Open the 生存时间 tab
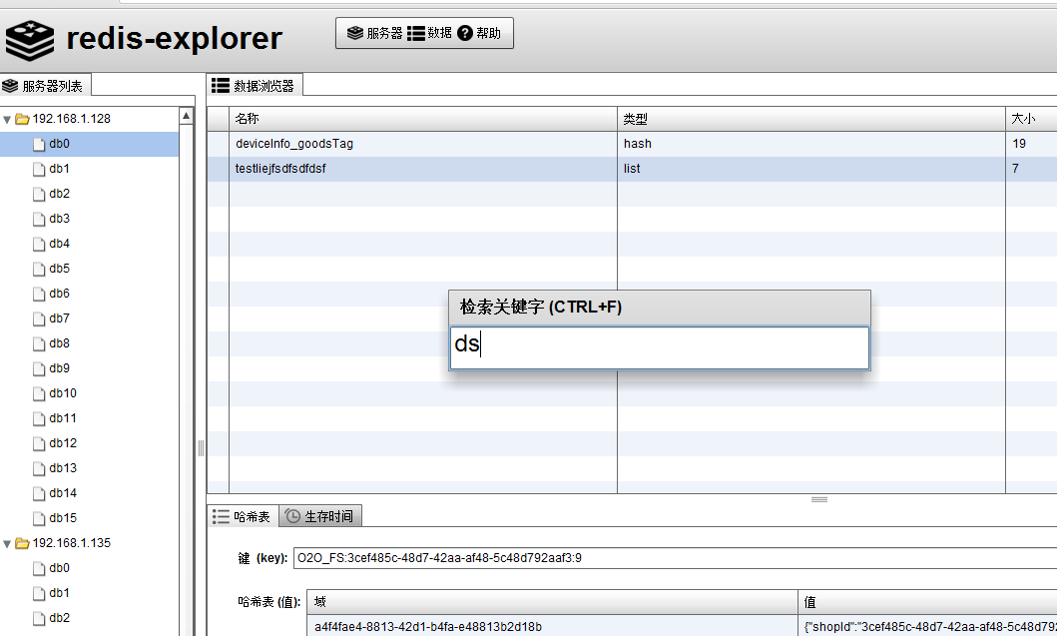1057x636 pixels. coord(320,516)
